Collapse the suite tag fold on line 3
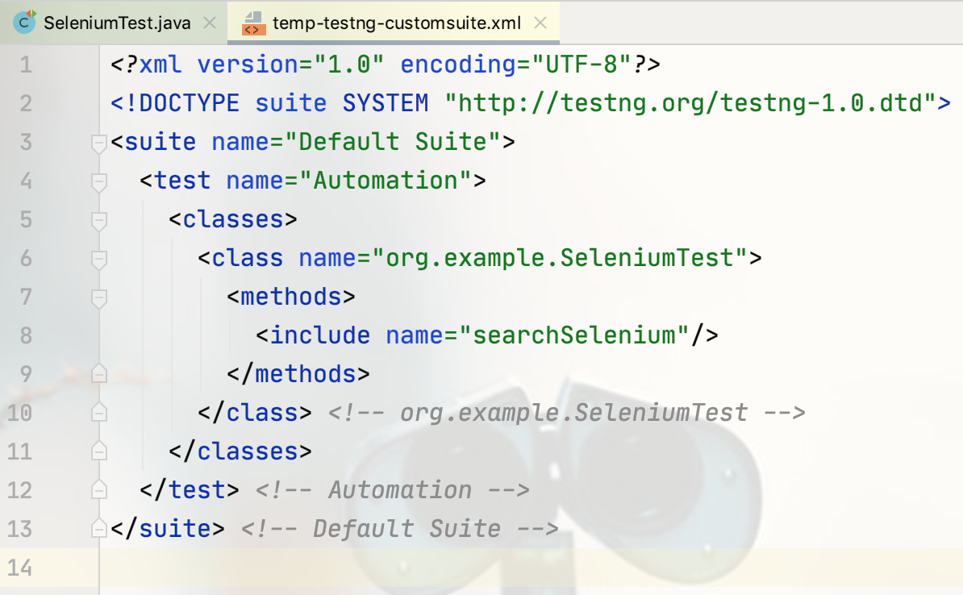 pos(99,144)
